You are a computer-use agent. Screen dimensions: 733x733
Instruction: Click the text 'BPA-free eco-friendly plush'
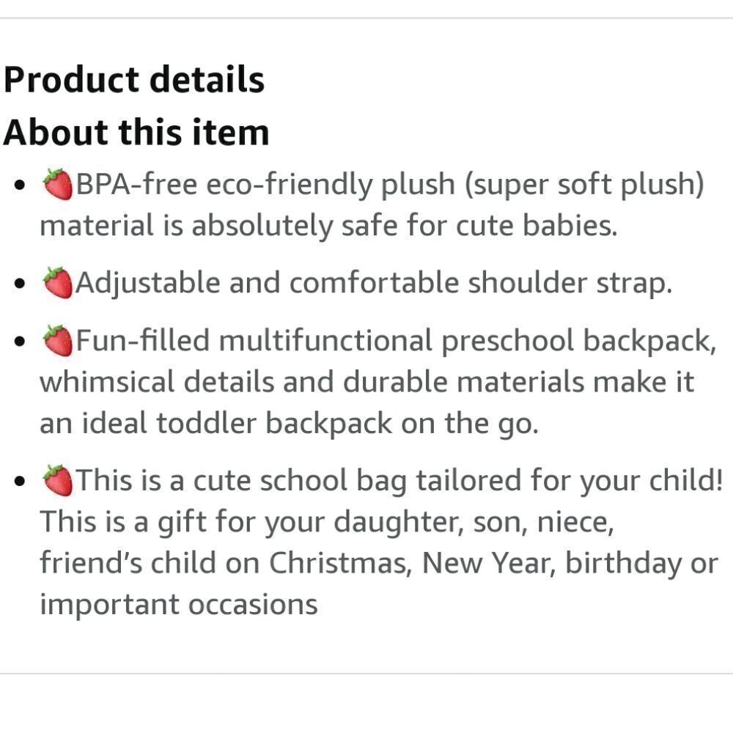pos(265,185)
